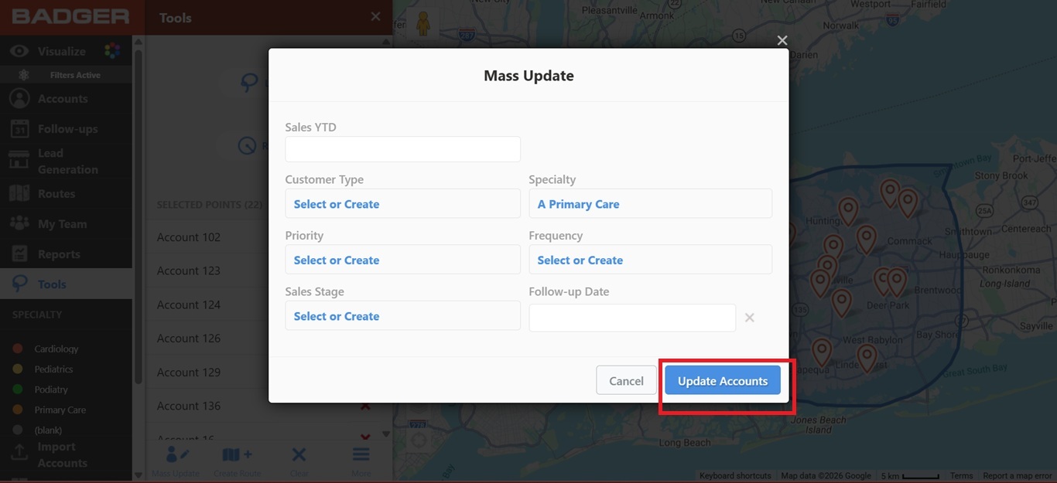This screenshot has height=483, width=1057.
Task: Open Follow-ups in sidebar
Action: [66, 129]
